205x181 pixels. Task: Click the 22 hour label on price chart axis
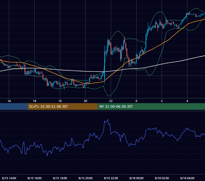[111, 101]
